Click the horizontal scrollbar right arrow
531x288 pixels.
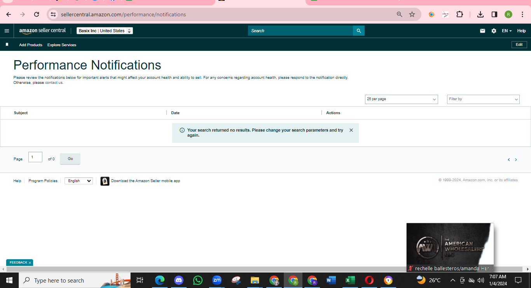(x=528, y=269)
